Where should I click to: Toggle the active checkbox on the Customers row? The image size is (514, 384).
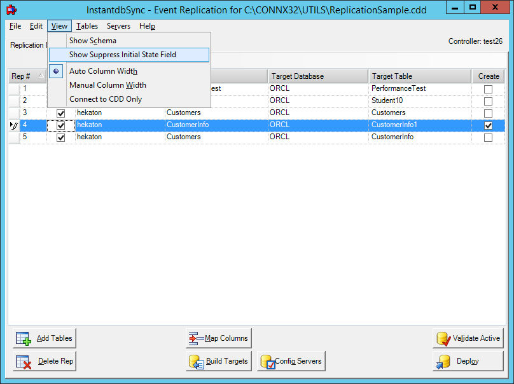coord(60,113)
